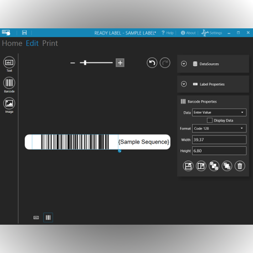Select the barcode element icon at canvas bottom
253x253 pixels.
click(x=48, y=218)
